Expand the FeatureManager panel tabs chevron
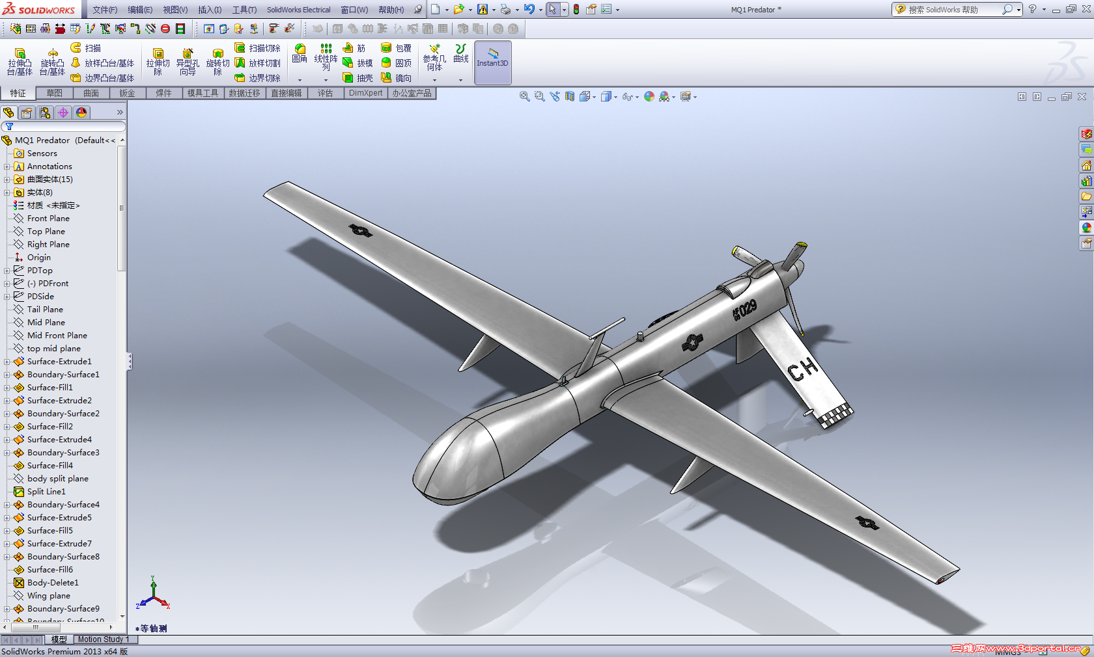This screenshot has width=1094, height=657. [x=120, y=113]
